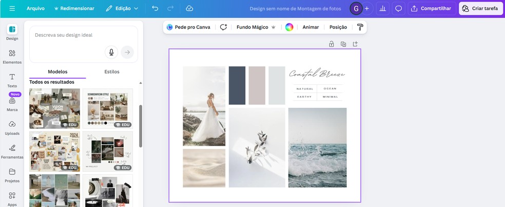Open the Marca sidebar panel

click(x=12, y=104)
